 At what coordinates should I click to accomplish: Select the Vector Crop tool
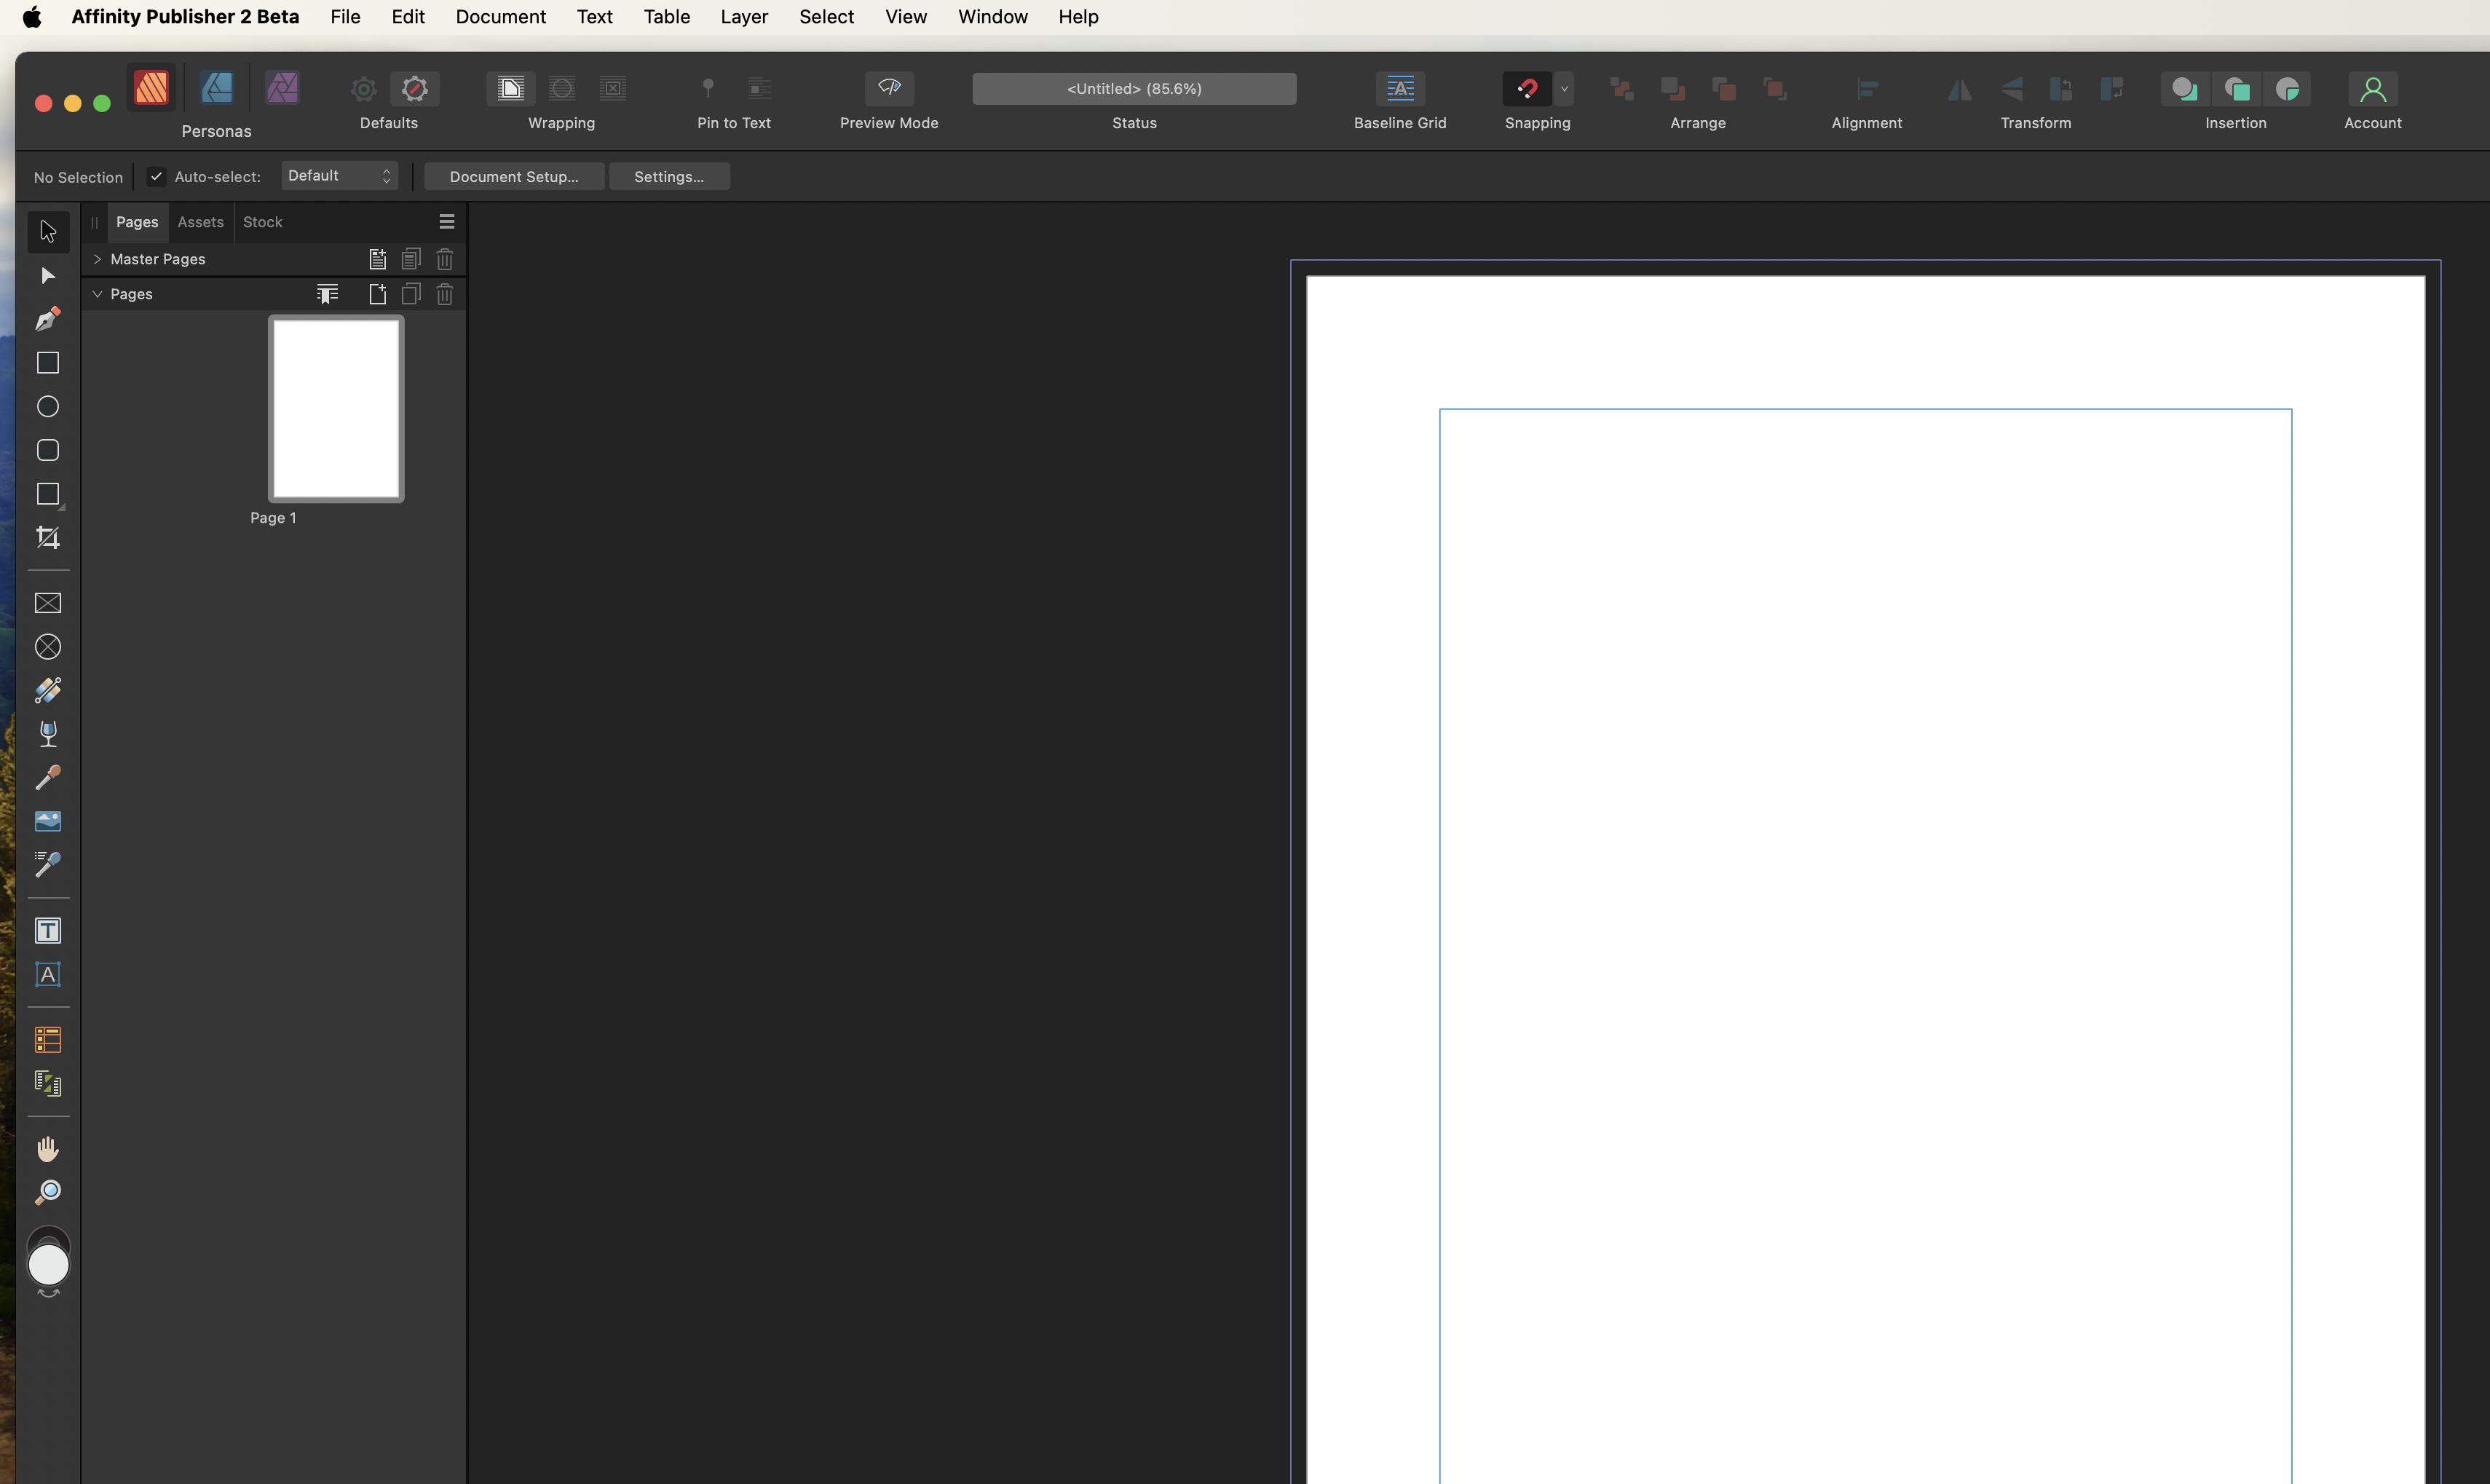pos(48,538)
